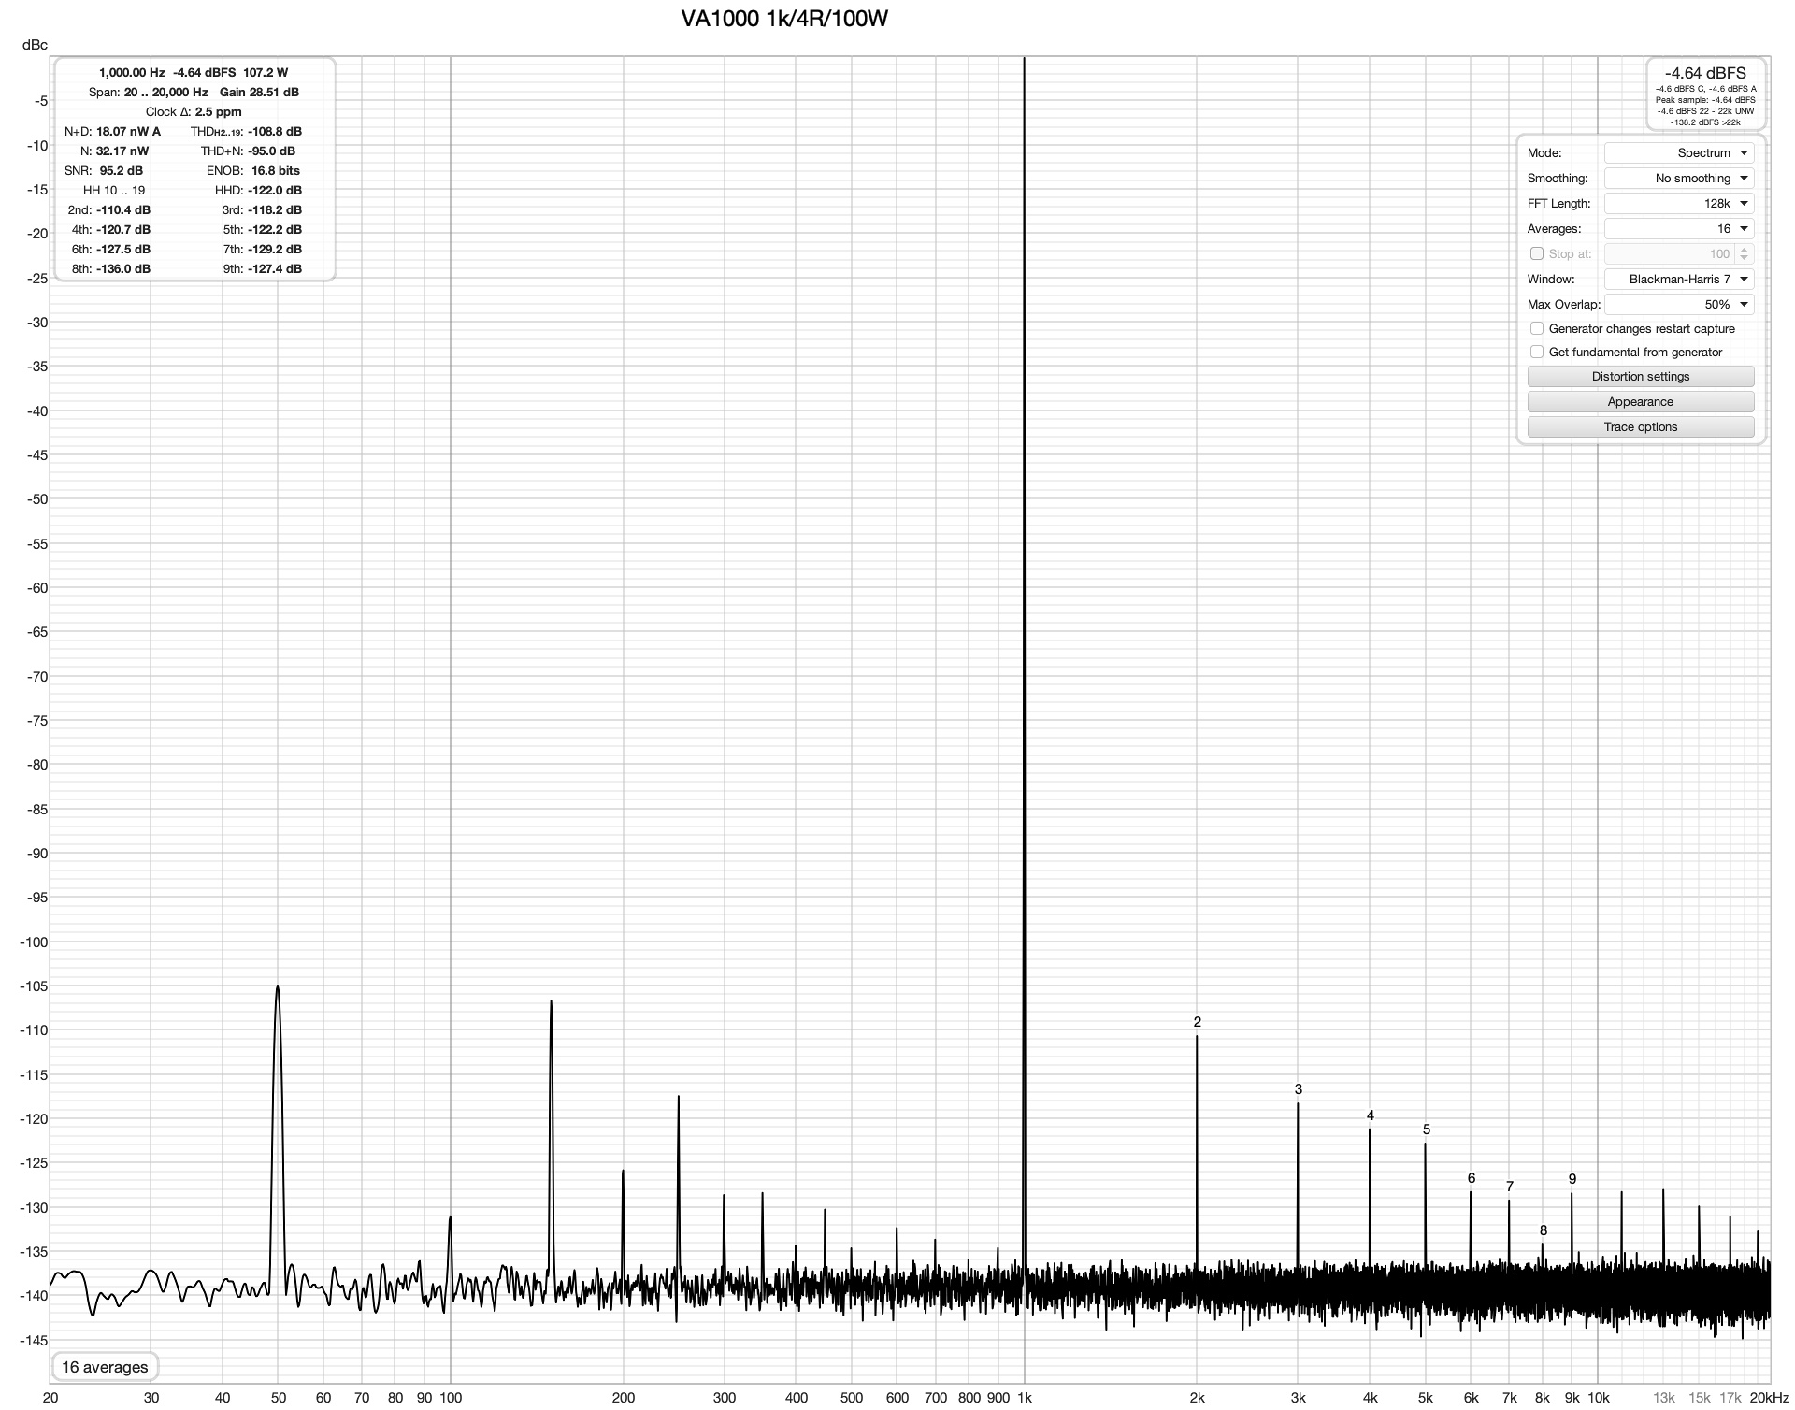The height and width of the screenshot is (1410, 1795).
Task: Enable the Stop at checkbox
Action: [x=1536, y=253]
